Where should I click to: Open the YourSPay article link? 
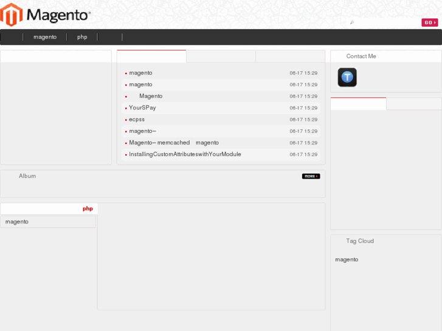[142, 107]
